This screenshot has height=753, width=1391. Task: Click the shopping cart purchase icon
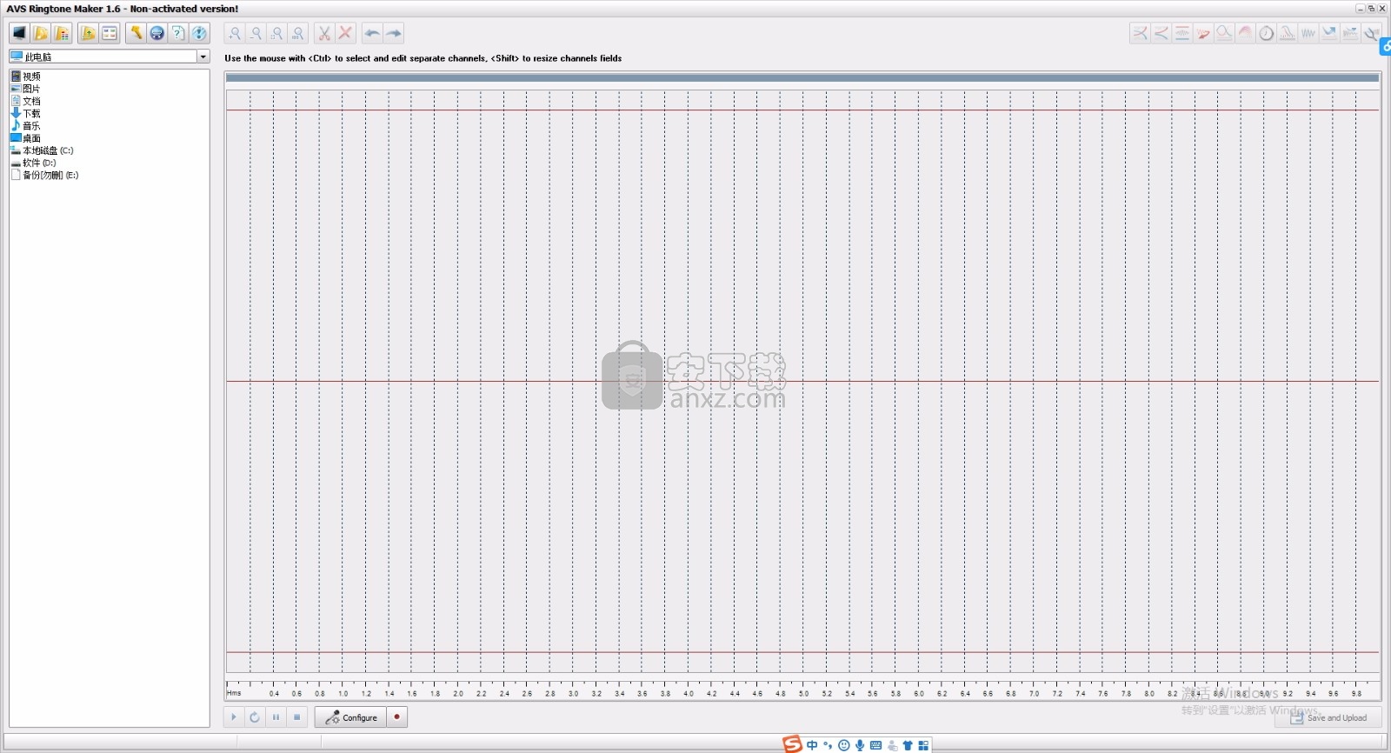coord(156,33)
